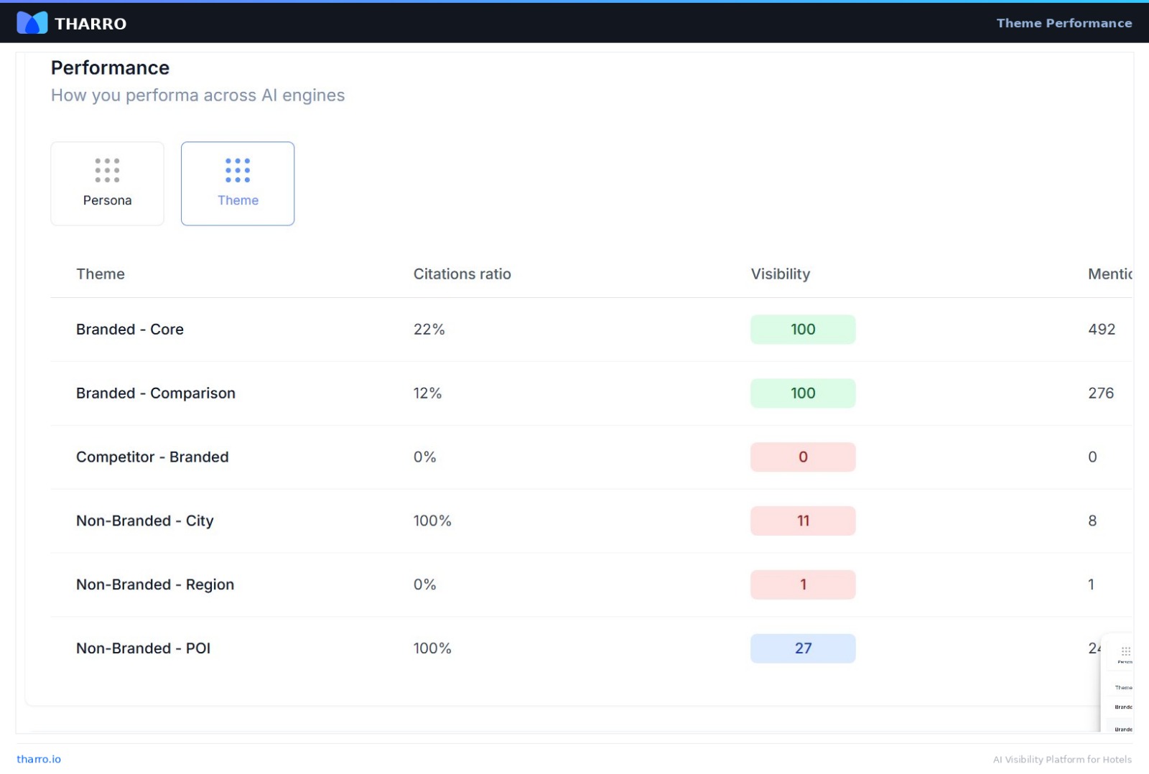1149x774 pixels.
Task: Open the Non-Branded - POI theme row
Action: pos(143,648)
